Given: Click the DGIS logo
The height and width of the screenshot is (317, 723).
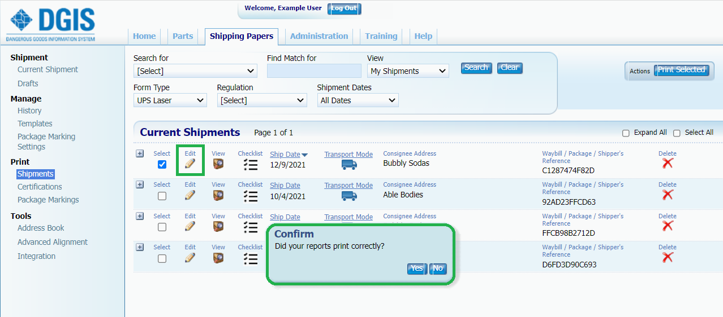Looking at the screenshot, I should [51, 24].
